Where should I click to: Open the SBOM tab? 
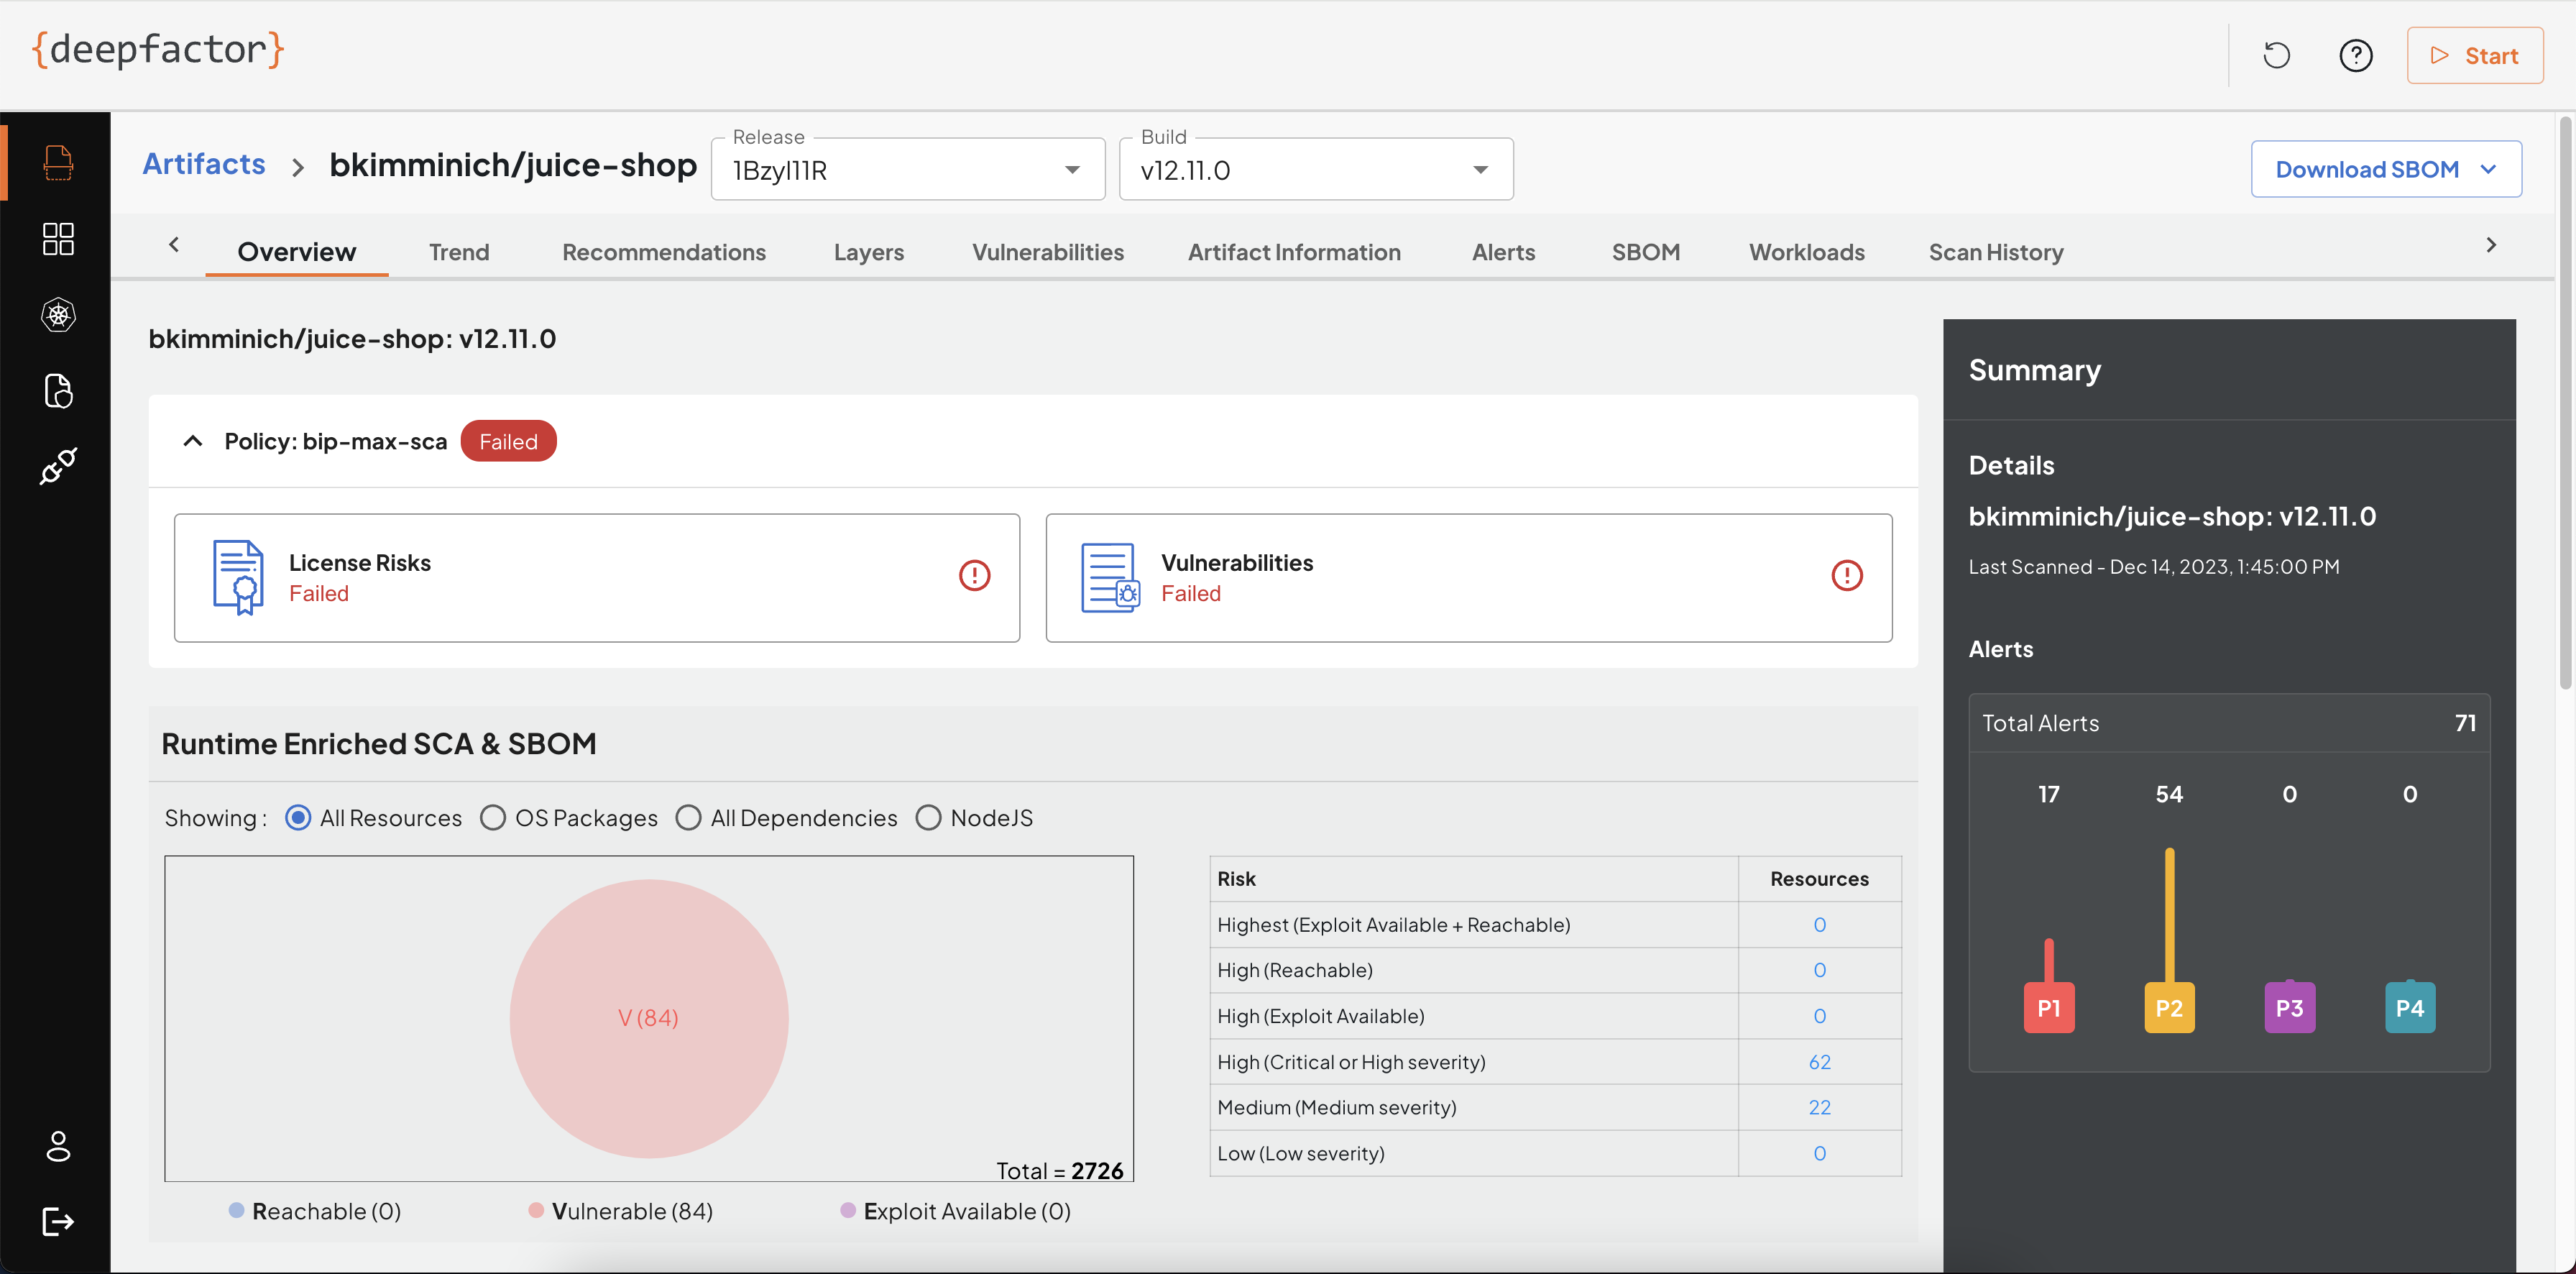pos(1645,252)
